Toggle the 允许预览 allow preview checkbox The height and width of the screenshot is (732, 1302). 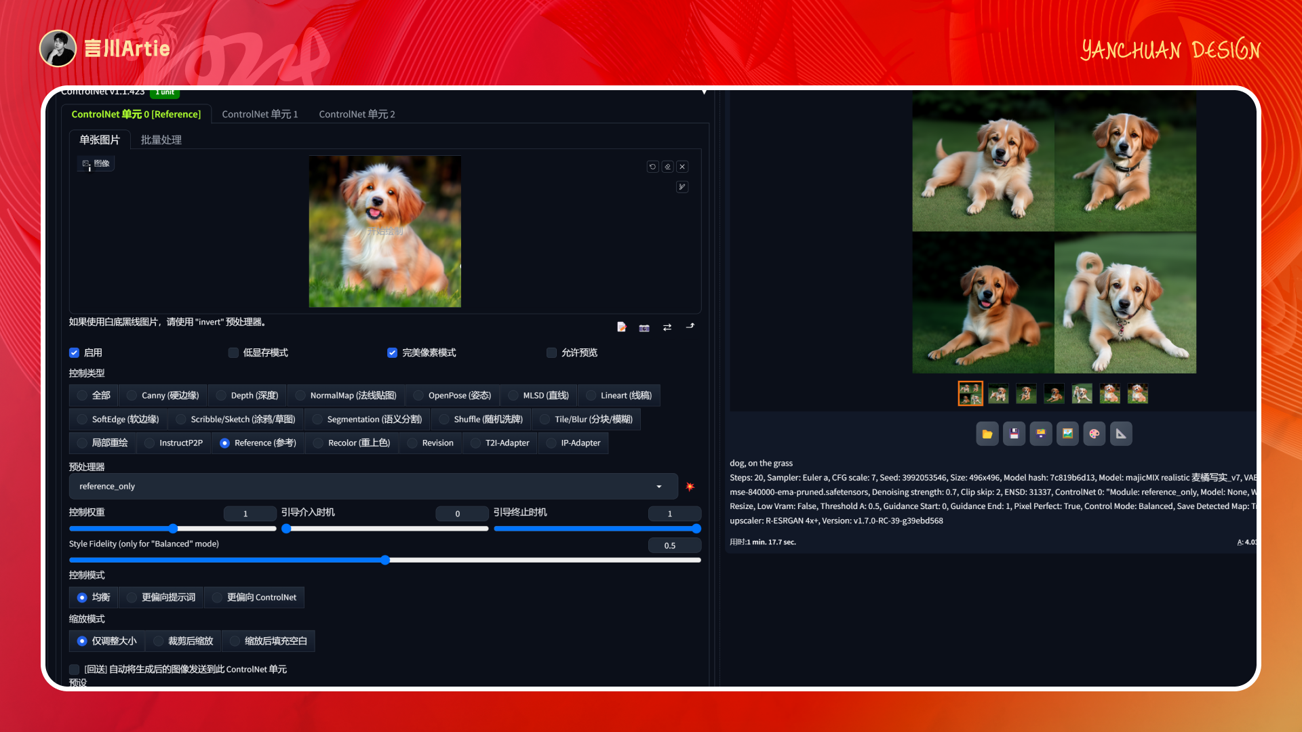(551, 352)
